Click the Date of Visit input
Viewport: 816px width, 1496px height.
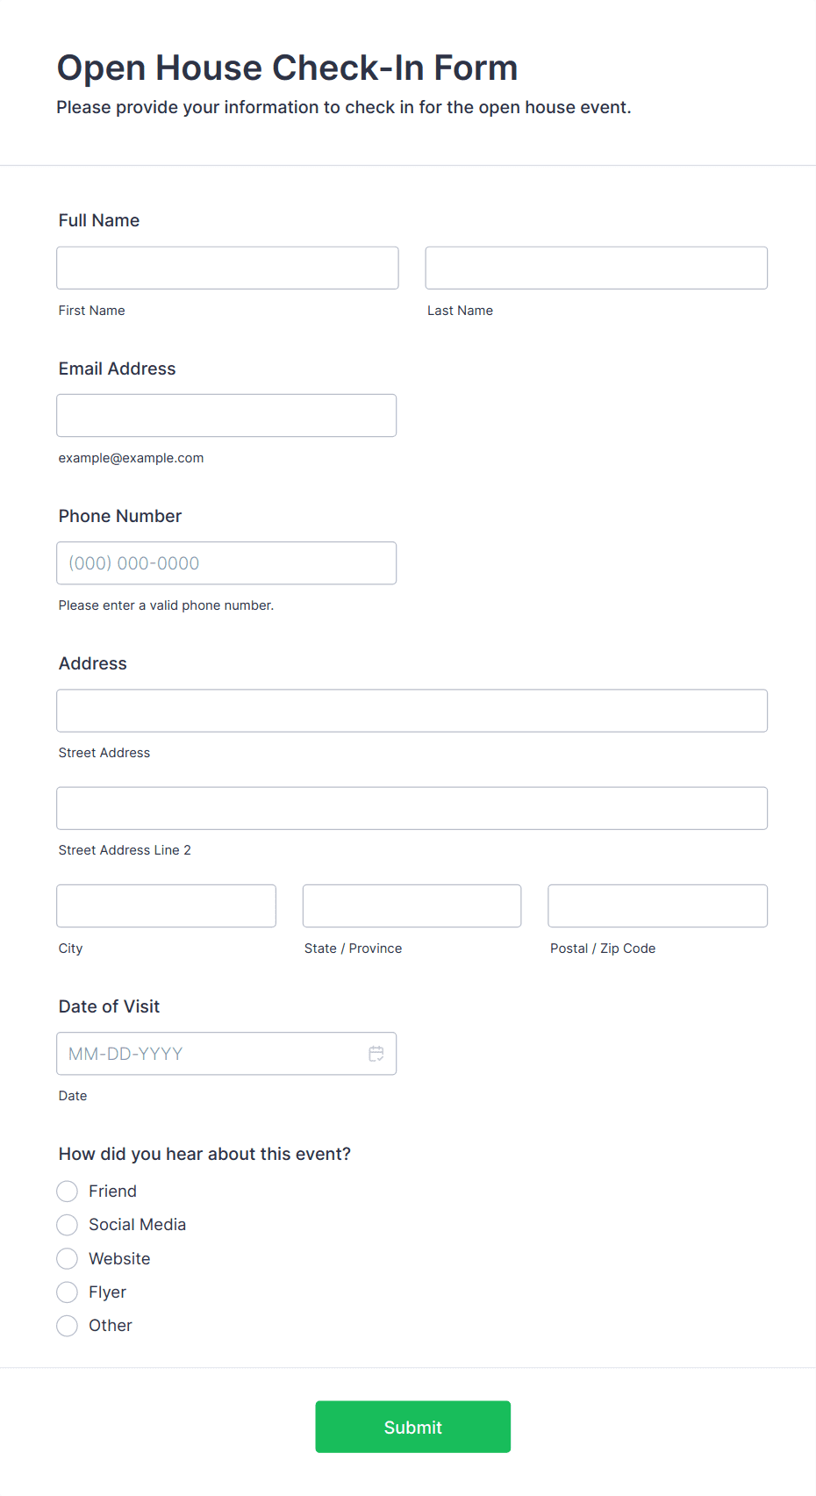pyautogui.click(x=226, y=1054)
